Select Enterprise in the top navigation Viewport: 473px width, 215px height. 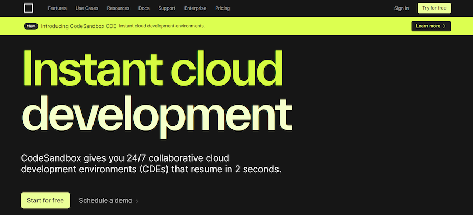[x=196, y=8]
